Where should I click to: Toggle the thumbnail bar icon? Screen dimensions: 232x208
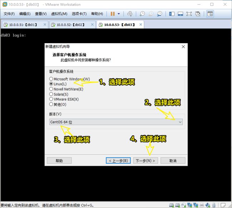pos(180,14)
